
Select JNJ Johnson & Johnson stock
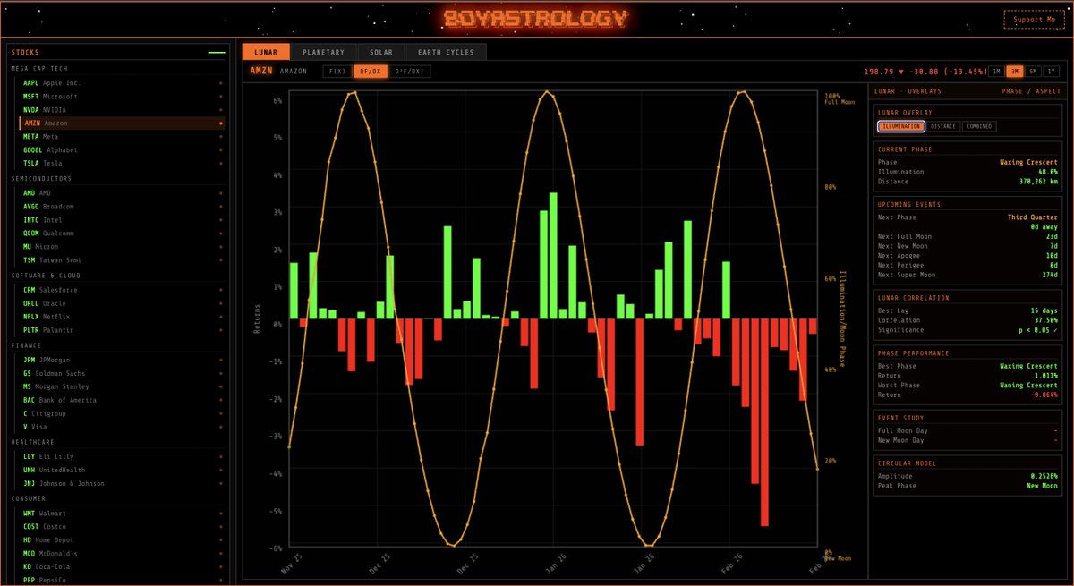click(122, 483)
